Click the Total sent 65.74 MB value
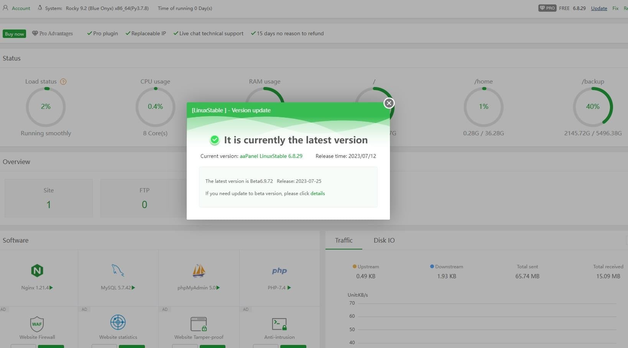Image resolution: width=628 pixels, height=348 pixels. tap(527, 276)
